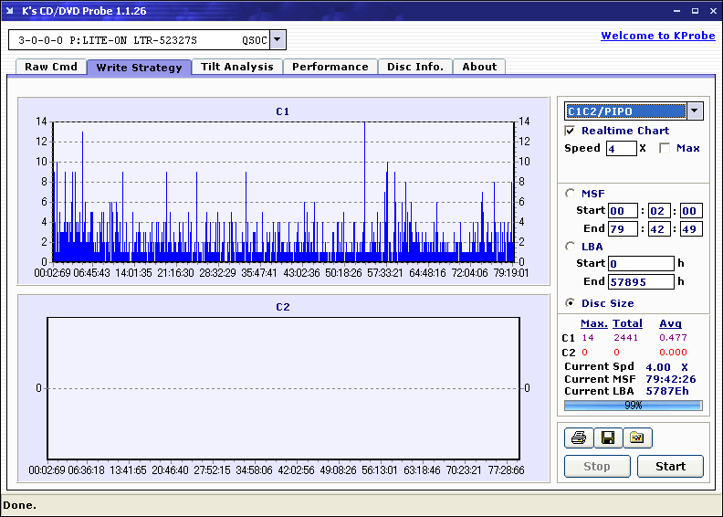Click the printer icon button
723x517 pixels.
pos(578,438)
